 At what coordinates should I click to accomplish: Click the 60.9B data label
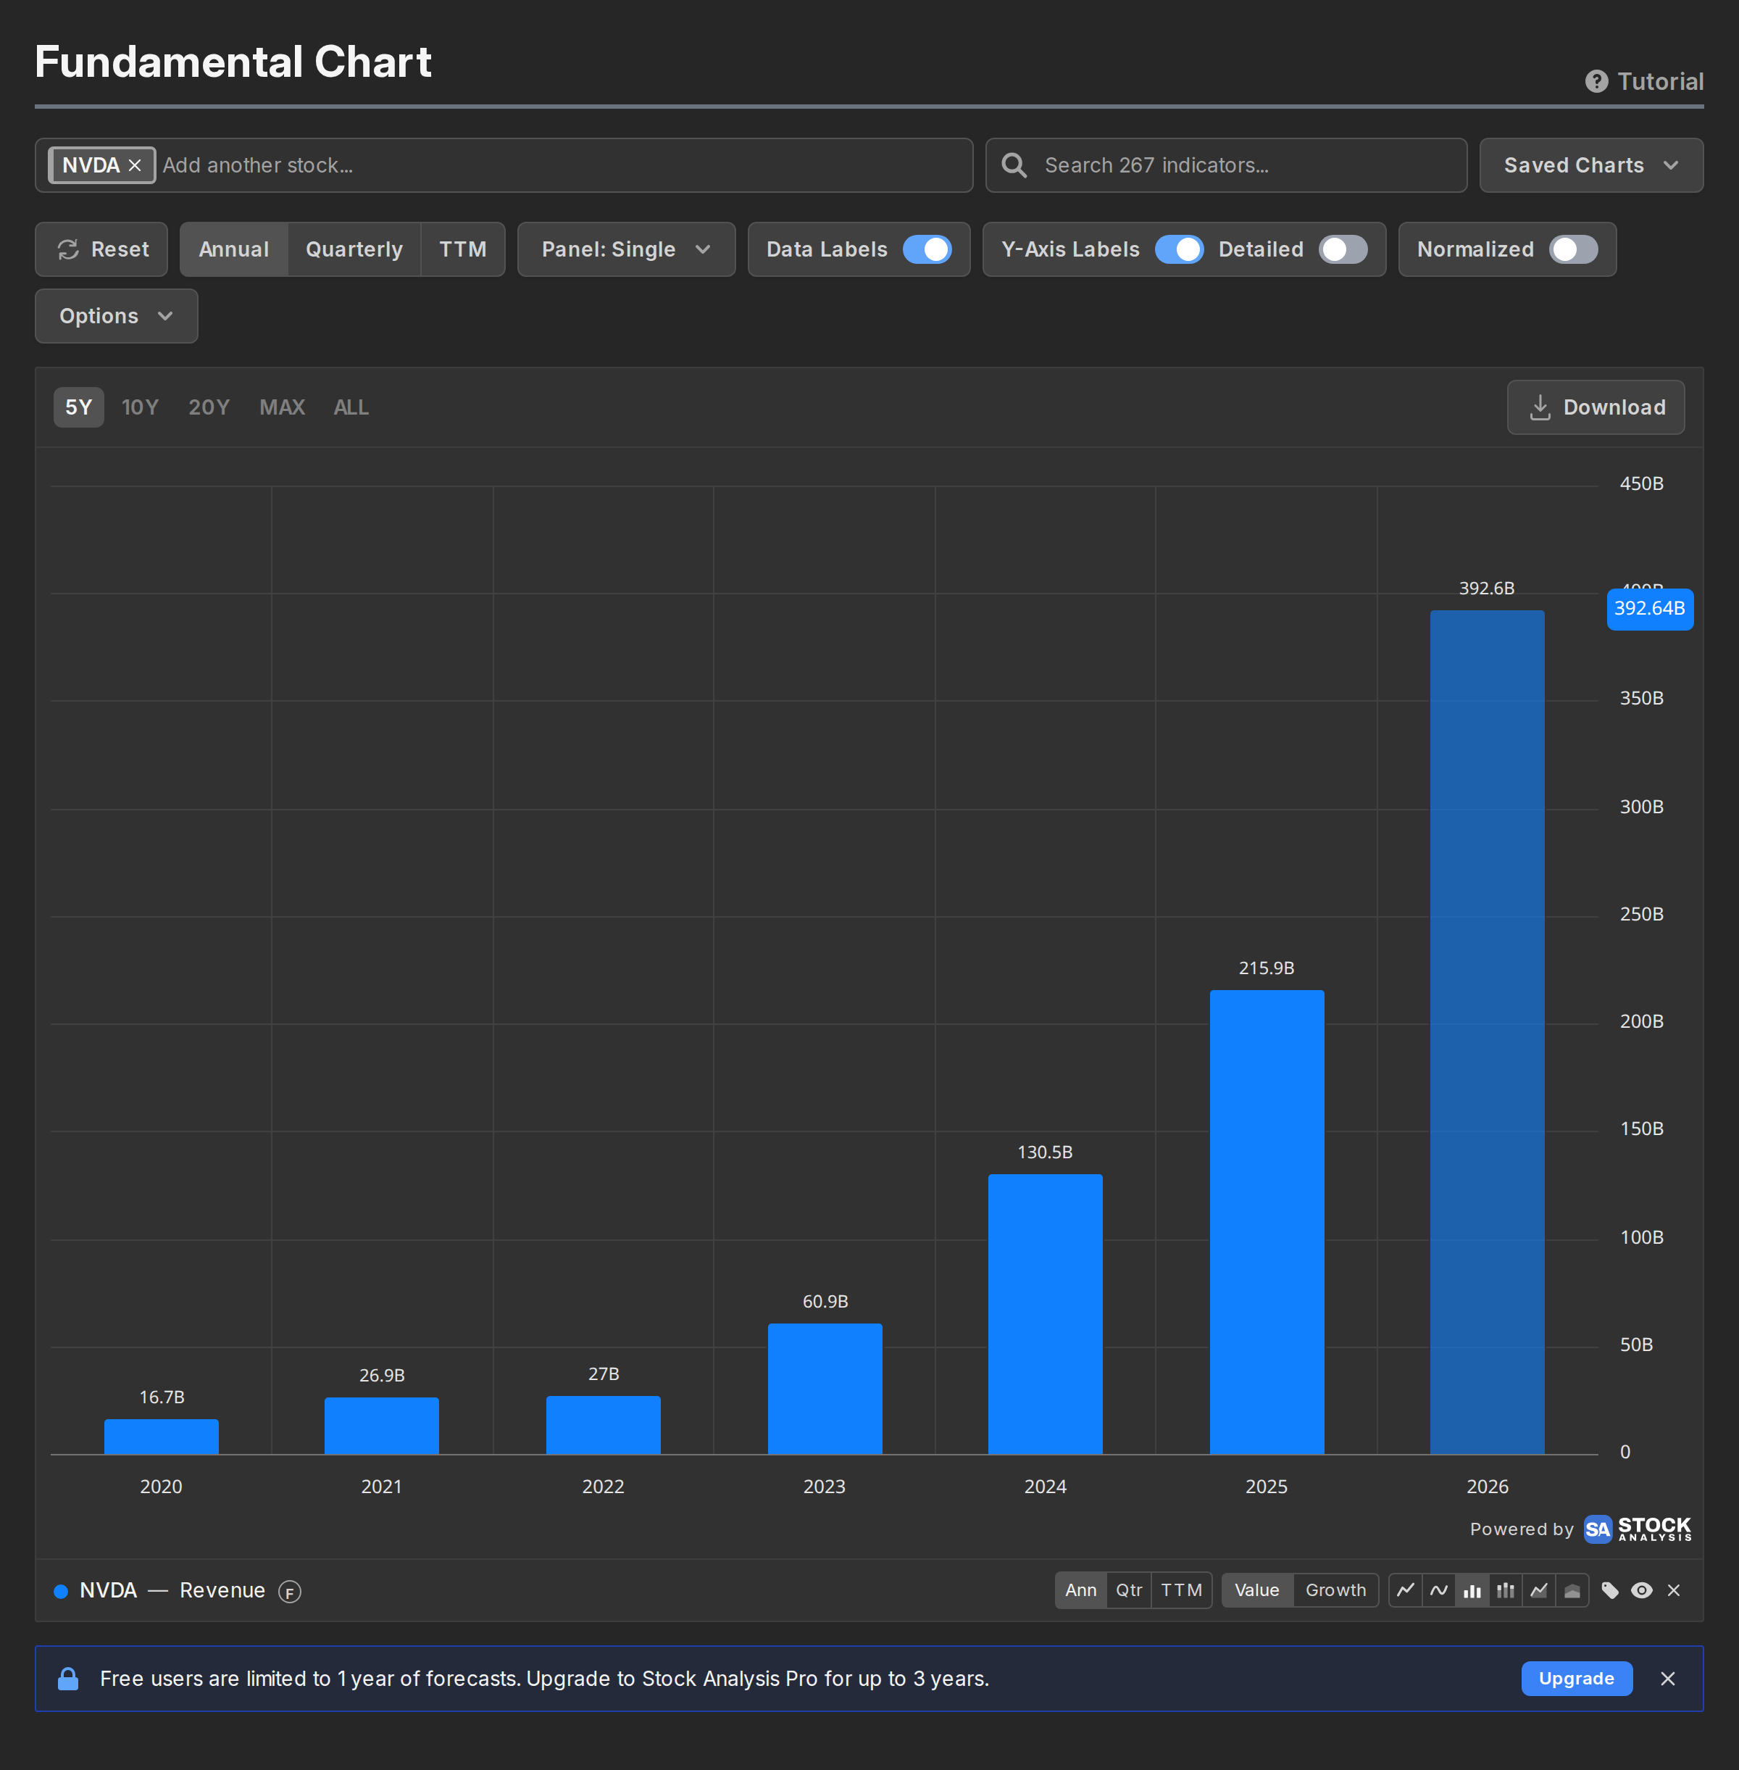pos(825,1302)
